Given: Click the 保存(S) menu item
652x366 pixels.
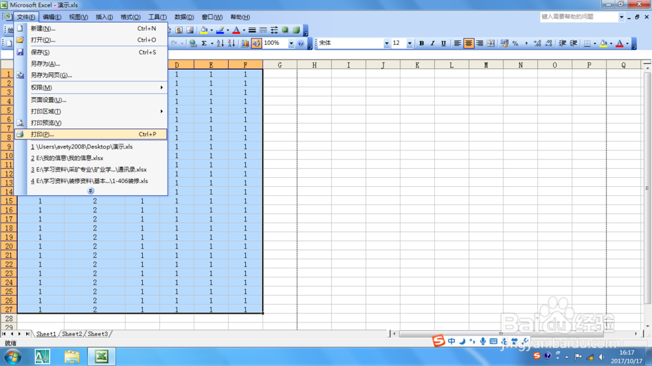Looking at the screenshot, I should click(91, 52).
